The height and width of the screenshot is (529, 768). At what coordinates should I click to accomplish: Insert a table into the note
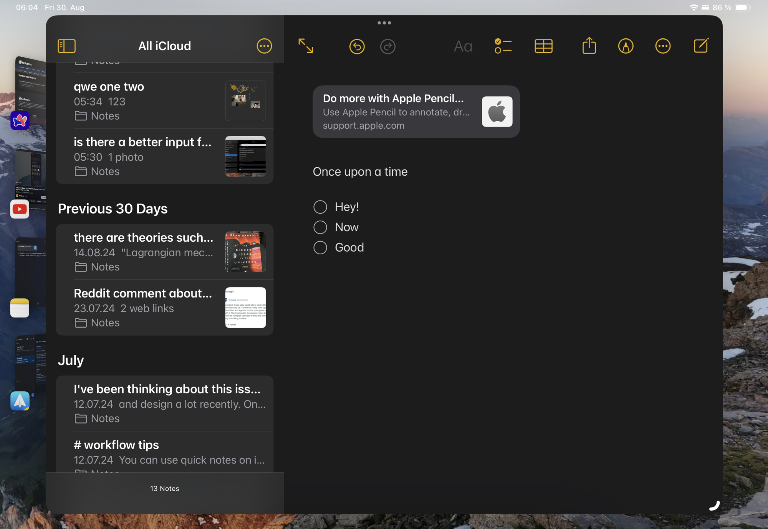(543, 46)
